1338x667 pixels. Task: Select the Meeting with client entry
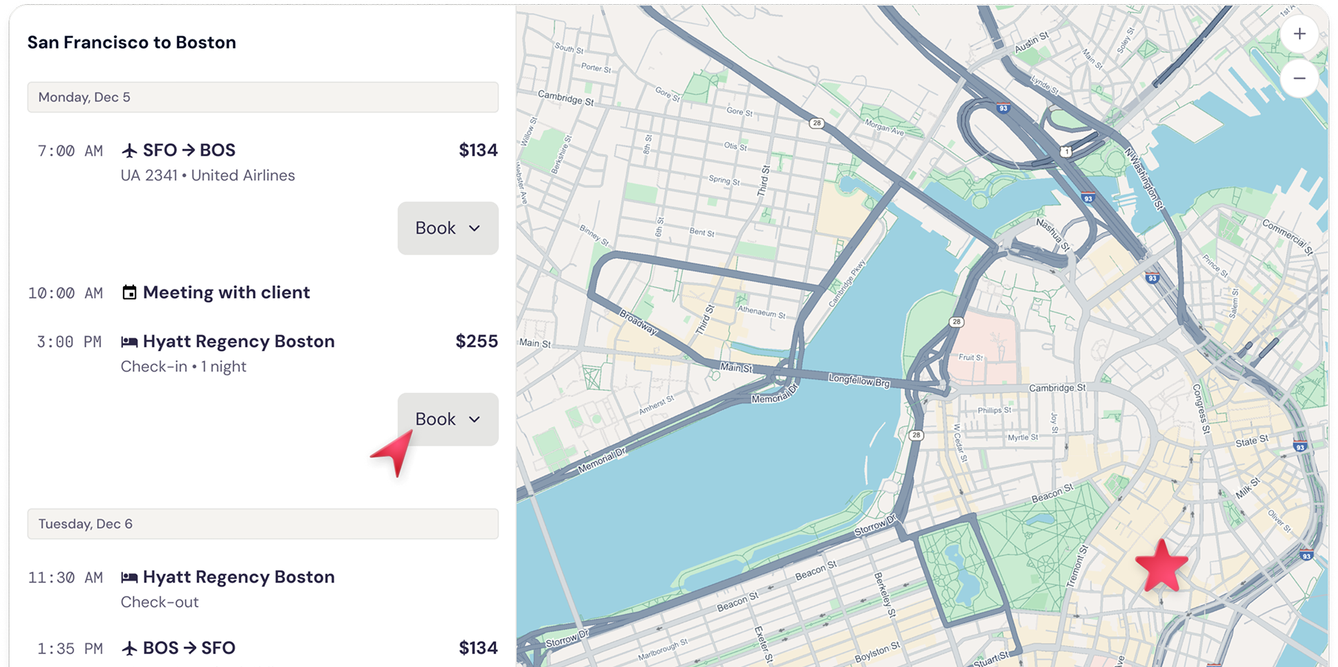226,292
